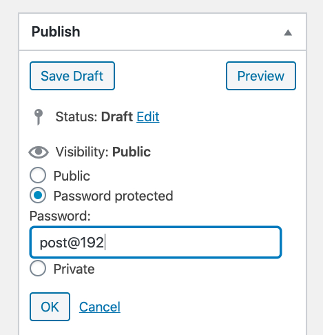Select the Password protected radio button
The width and height of the screenshot is (323, 335).
click(38, 195)
